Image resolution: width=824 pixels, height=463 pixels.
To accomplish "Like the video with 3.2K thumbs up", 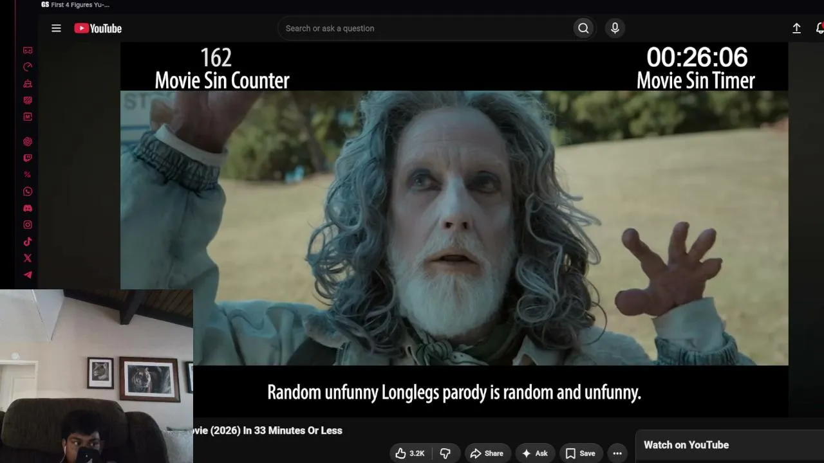I will 411,453.
